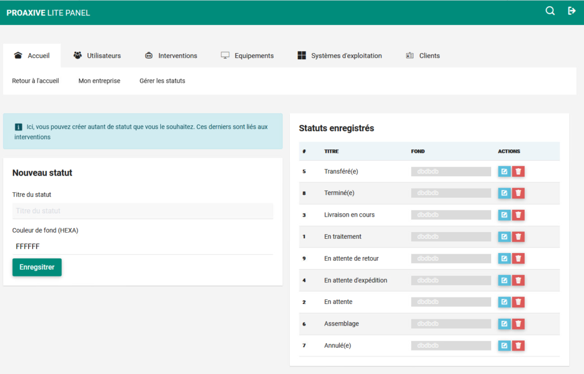Delete the En traitement status
Screen dimensions: 584x374
click(x=518, y=237)
